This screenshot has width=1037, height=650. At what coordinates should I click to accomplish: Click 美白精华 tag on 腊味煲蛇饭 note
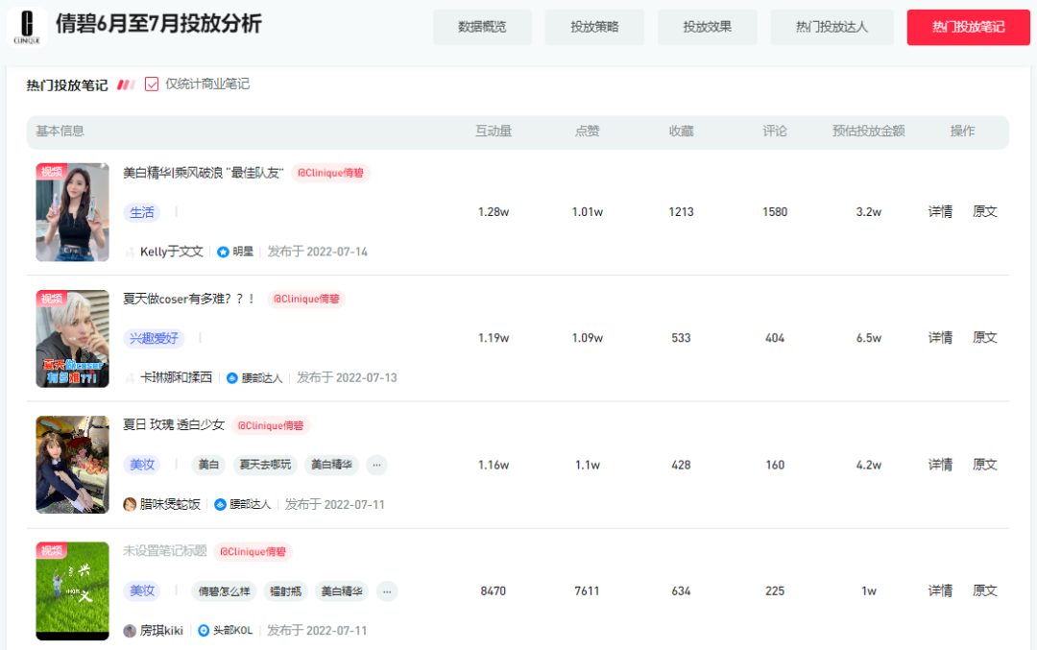[x=331, y=465]
